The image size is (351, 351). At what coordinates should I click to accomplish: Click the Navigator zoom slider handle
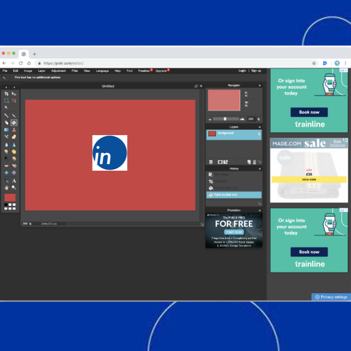click(225, 119)
